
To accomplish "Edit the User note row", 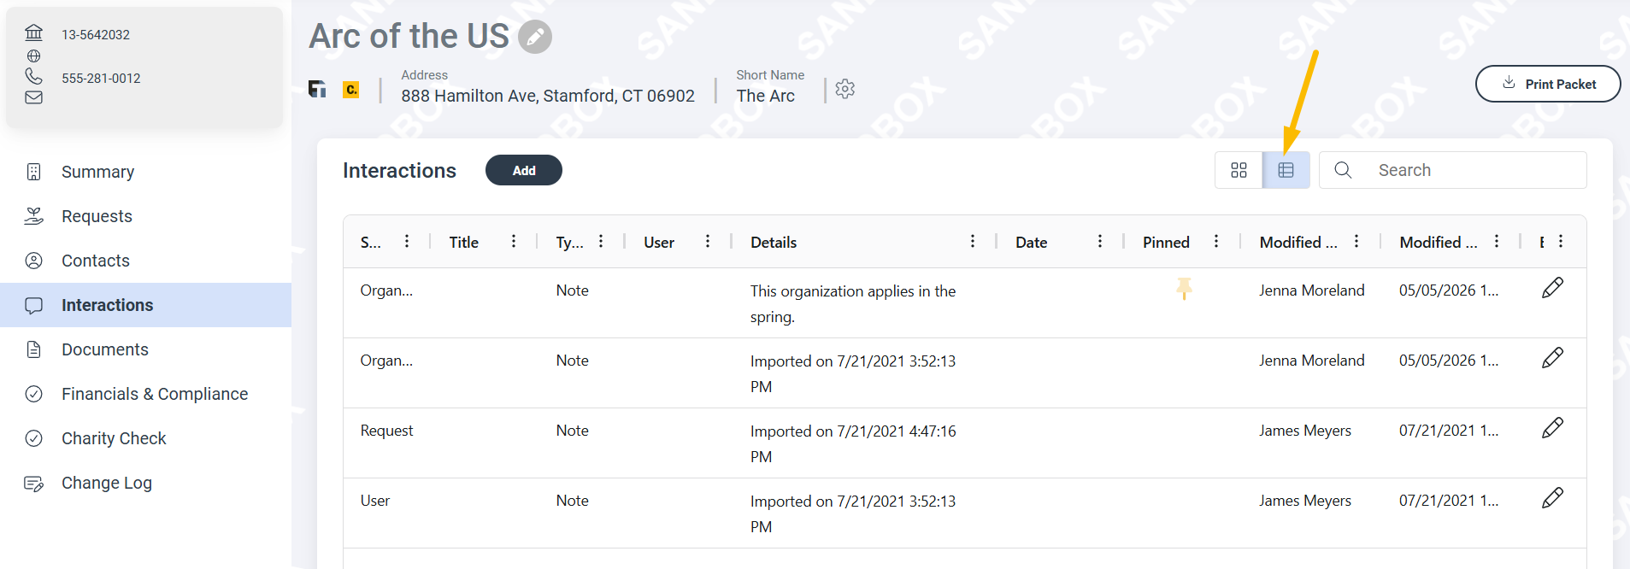I will pos(1552,498).
